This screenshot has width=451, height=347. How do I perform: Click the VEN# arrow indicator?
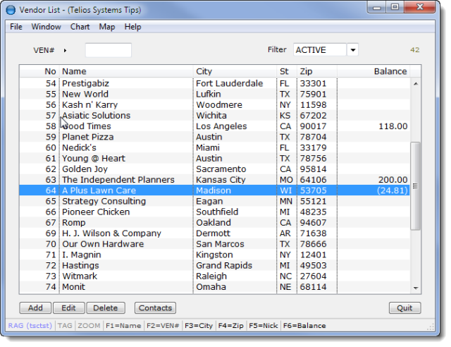65,50
